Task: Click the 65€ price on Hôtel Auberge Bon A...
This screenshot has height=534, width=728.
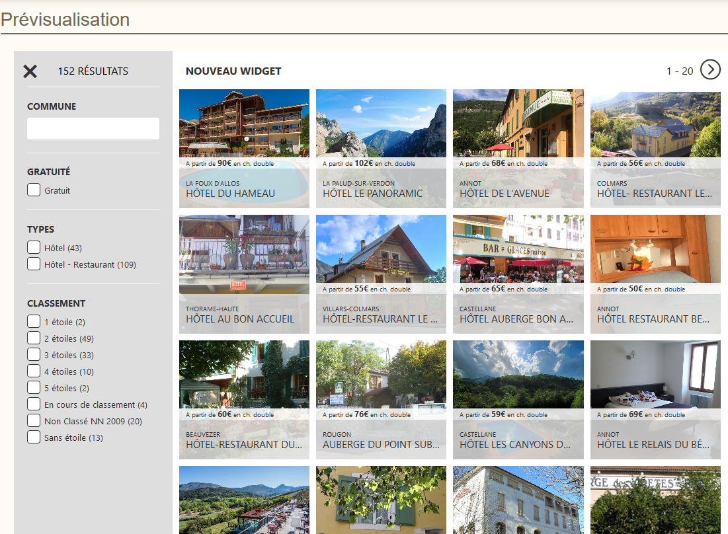Action: pyautogui.click(x=498, y=289)
